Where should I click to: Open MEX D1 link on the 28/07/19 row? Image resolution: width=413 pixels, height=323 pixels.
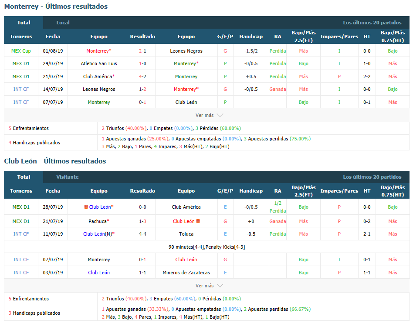pyautogui.click(x=21, y=207)
